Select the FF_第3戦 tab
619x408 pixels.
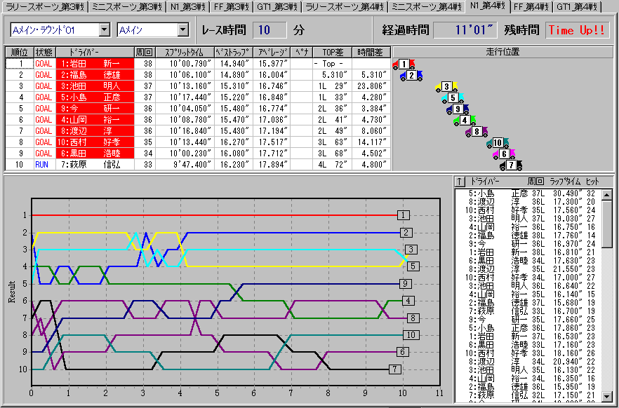point(230,7)
